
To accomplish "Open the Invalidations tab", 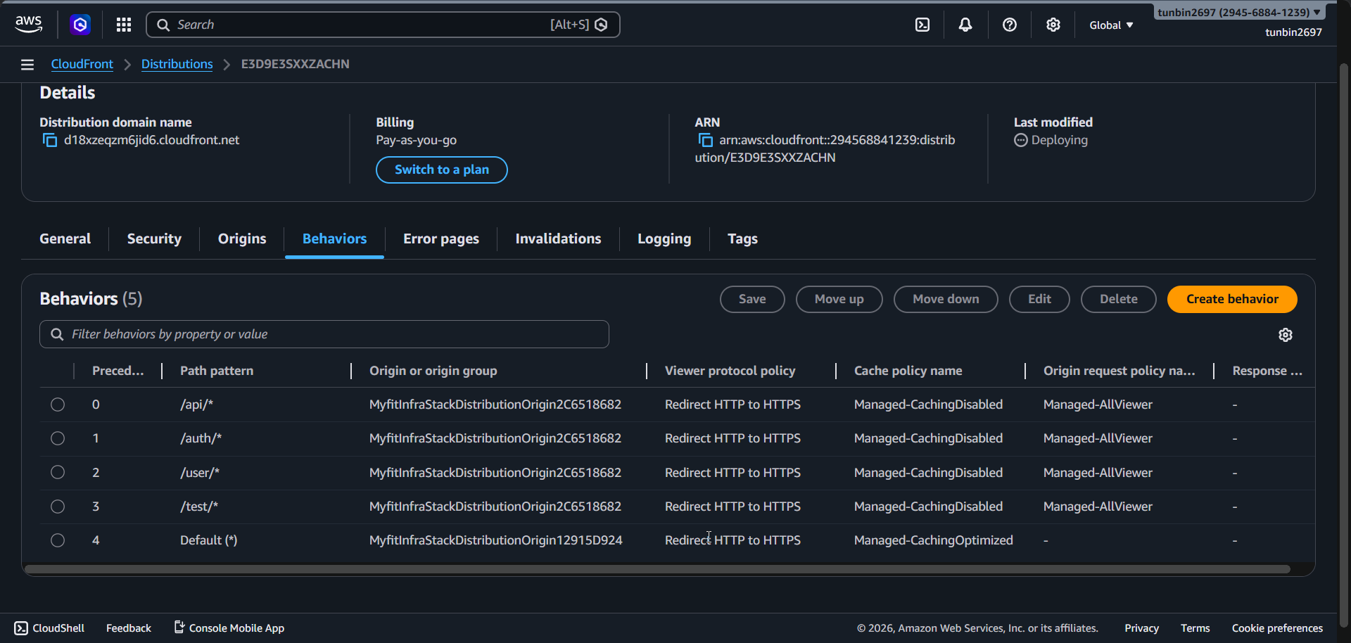I will coord(557,238).
